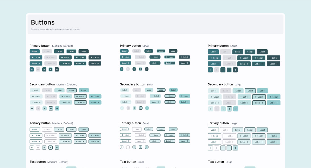311x168 pixels.
Task: Click first plus icon button in Primary Large
Action: tap(210, 70)
